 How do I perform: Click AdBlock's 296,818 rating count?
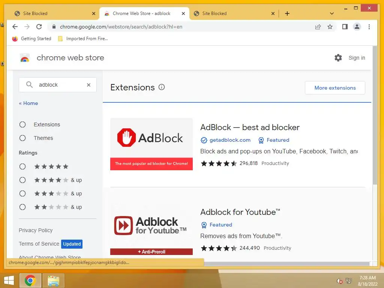click(x=248, y=163)
